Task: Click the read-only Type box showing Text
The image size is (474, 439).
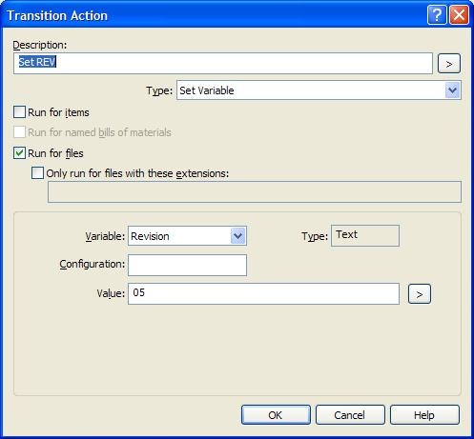Action: 365,235
